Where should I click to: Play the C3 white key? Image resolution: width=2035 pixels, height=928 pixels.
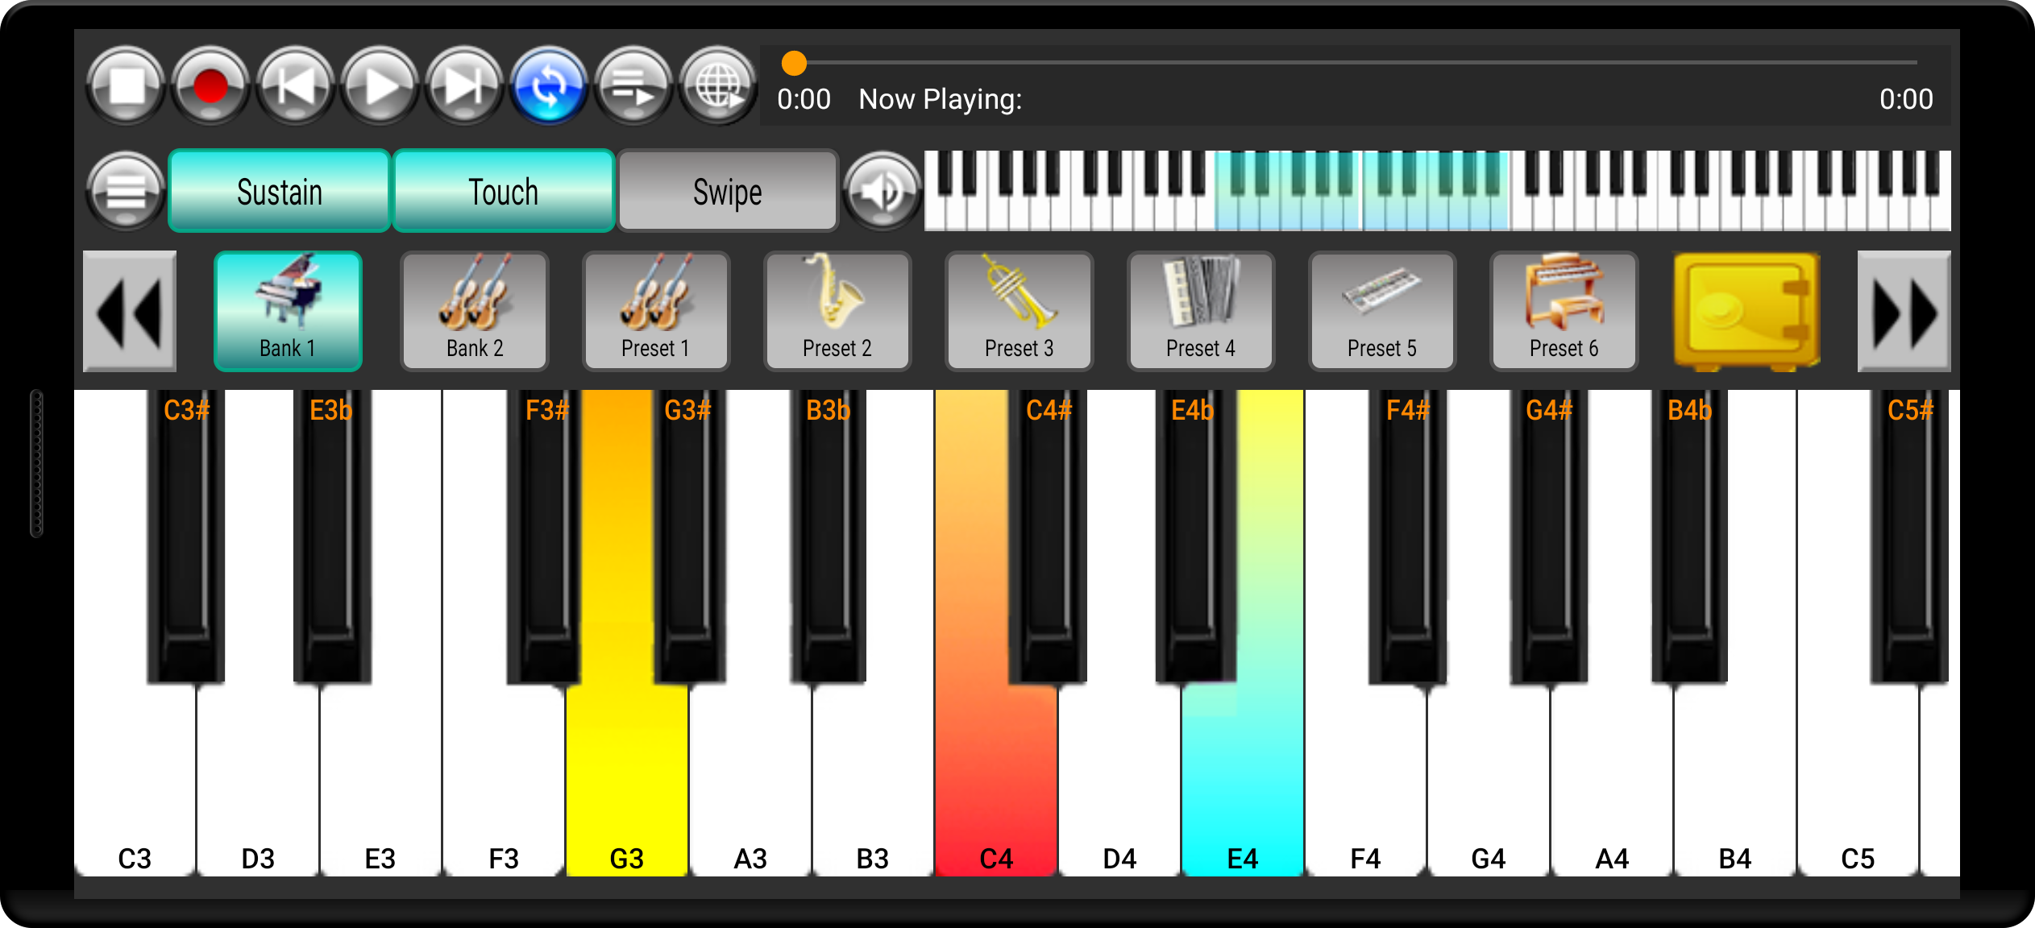tap(135, 781)
